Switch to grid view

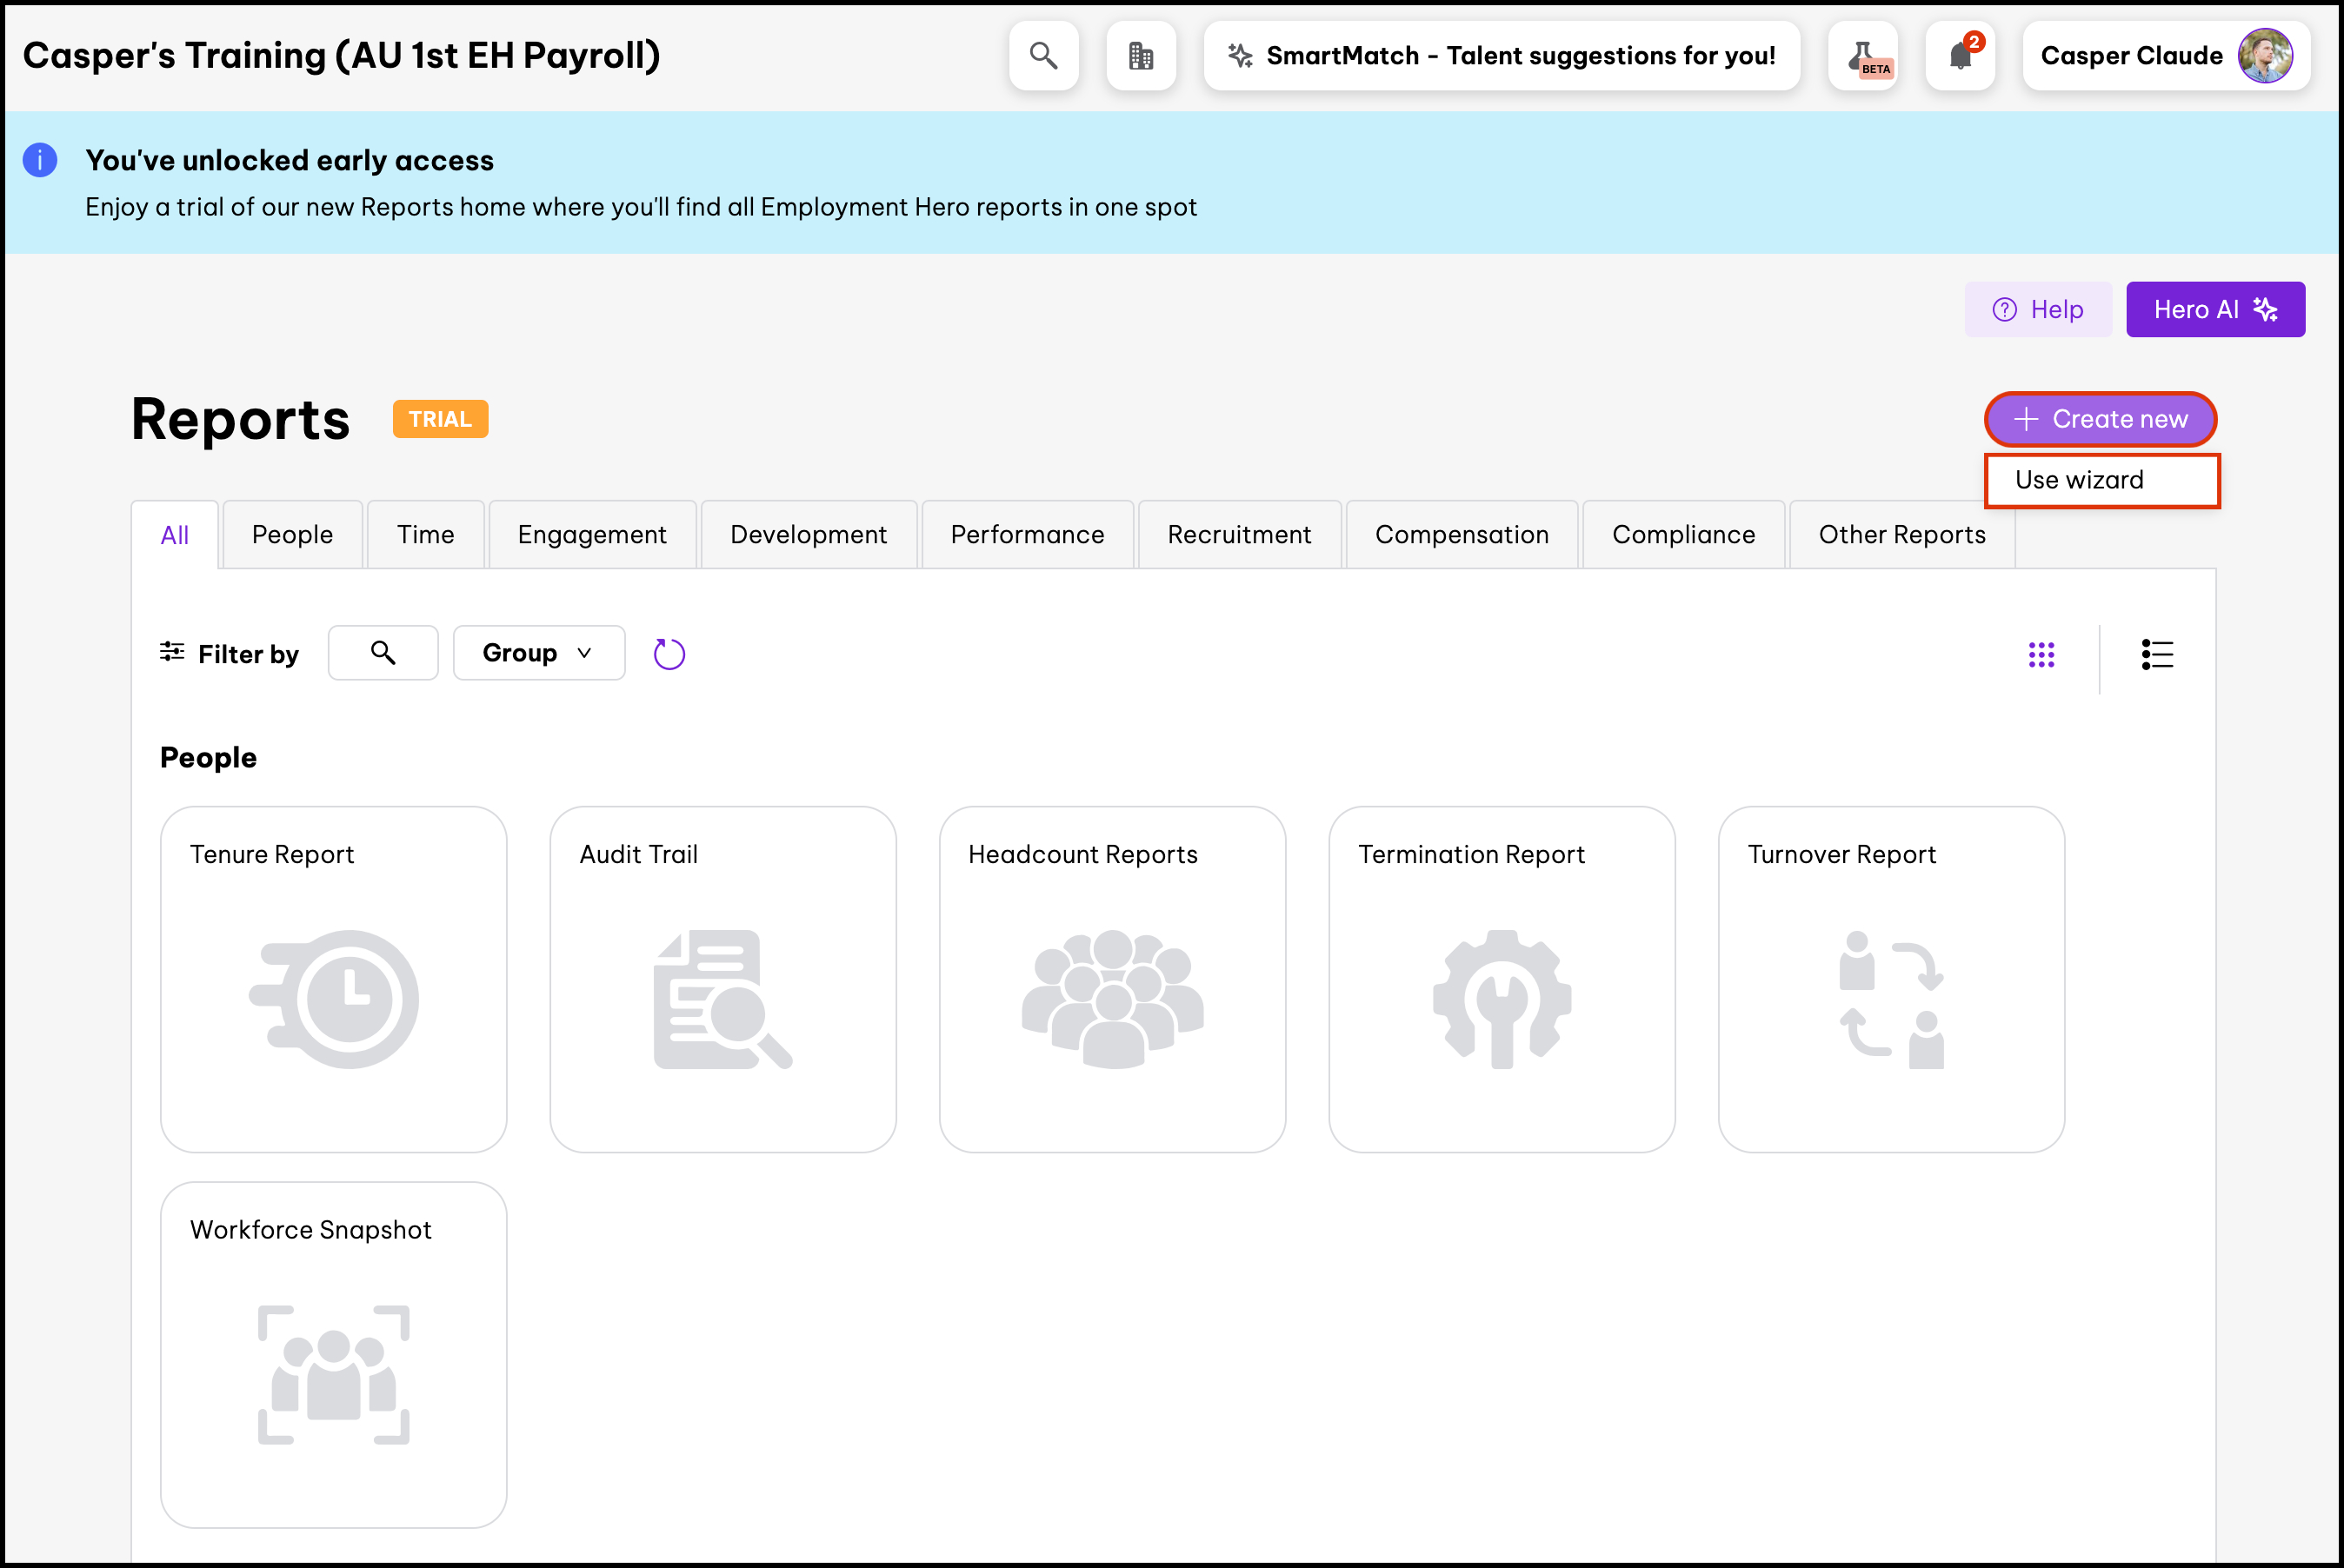point(2041,655)
